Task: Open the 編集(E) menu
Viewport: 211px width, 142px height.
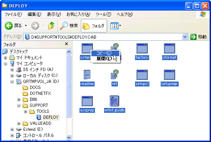Action: click(34, 14)
